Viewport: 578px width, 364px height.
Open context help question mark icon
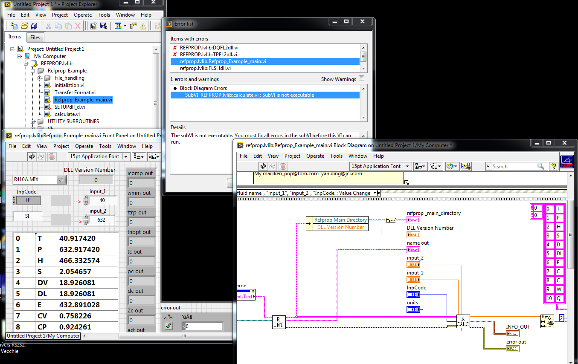tap(554, 166)
